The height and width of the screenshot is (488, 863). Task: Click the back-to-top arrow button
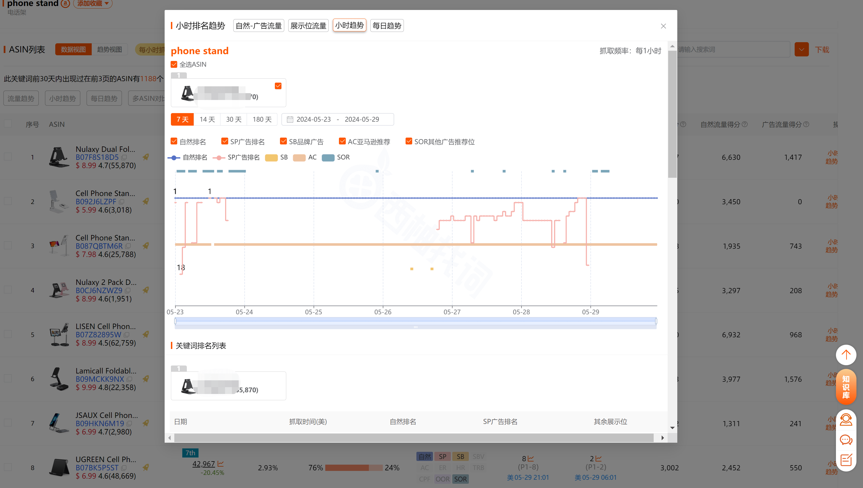click(x=846, y=355)
